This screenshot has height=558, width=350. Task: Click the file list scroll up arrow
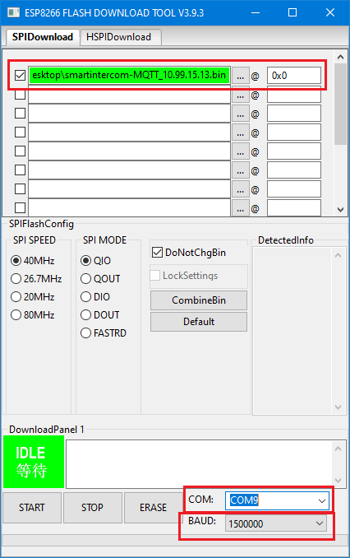click(340, 57)
